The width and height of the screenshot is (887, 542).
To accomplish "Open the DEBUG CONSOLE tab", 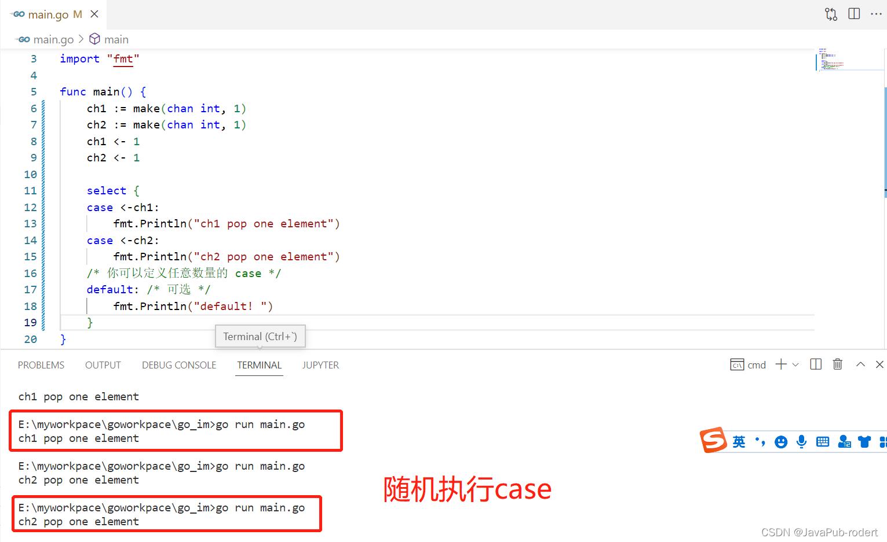I will point(179,365).
